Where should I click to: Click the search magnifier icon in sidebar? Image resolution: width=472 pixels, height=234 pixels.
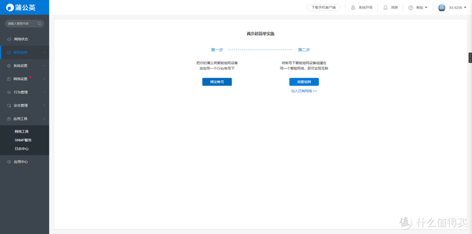pos(39,24)
